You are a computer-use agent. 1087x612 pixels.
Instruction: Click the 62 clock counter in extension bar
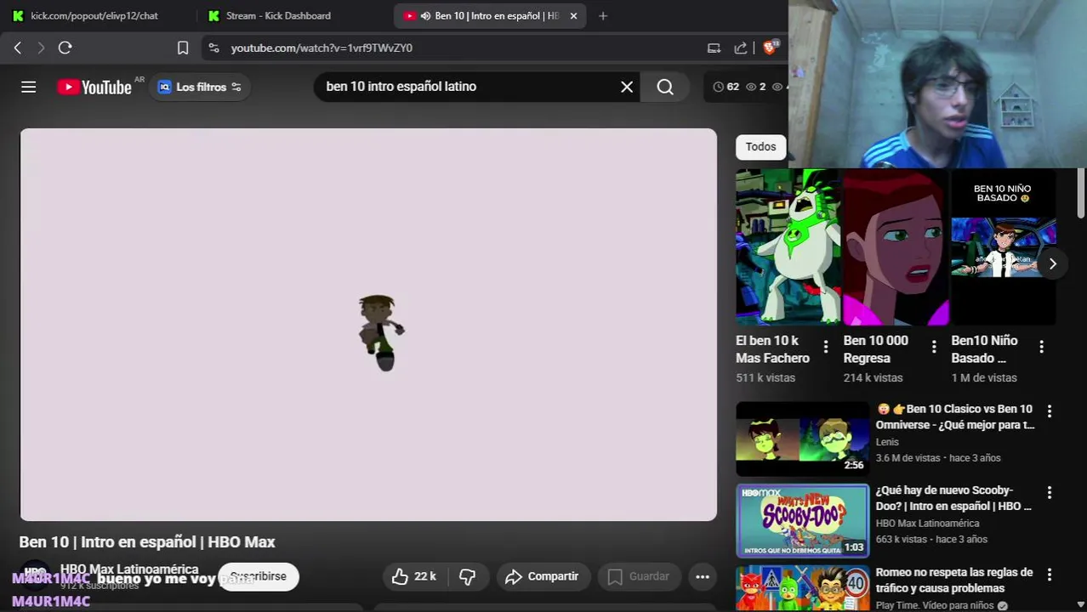click(726, 87)
